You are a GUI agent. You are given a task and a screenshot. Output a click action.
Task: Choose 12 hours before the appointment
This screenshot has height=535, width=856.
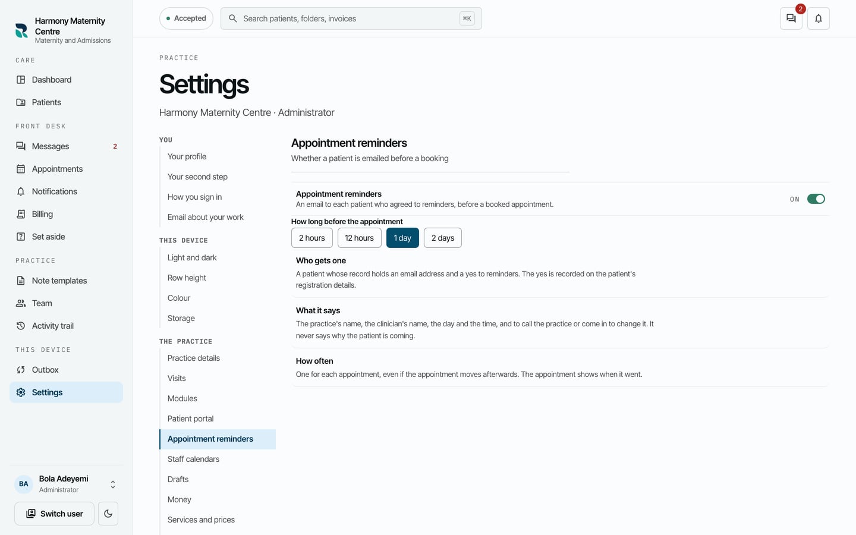tap(360, 238)
